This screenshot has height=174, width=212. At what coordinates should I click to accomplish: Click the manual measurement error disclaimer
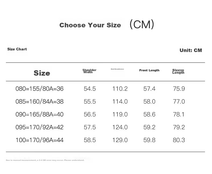tap(45, 160)
